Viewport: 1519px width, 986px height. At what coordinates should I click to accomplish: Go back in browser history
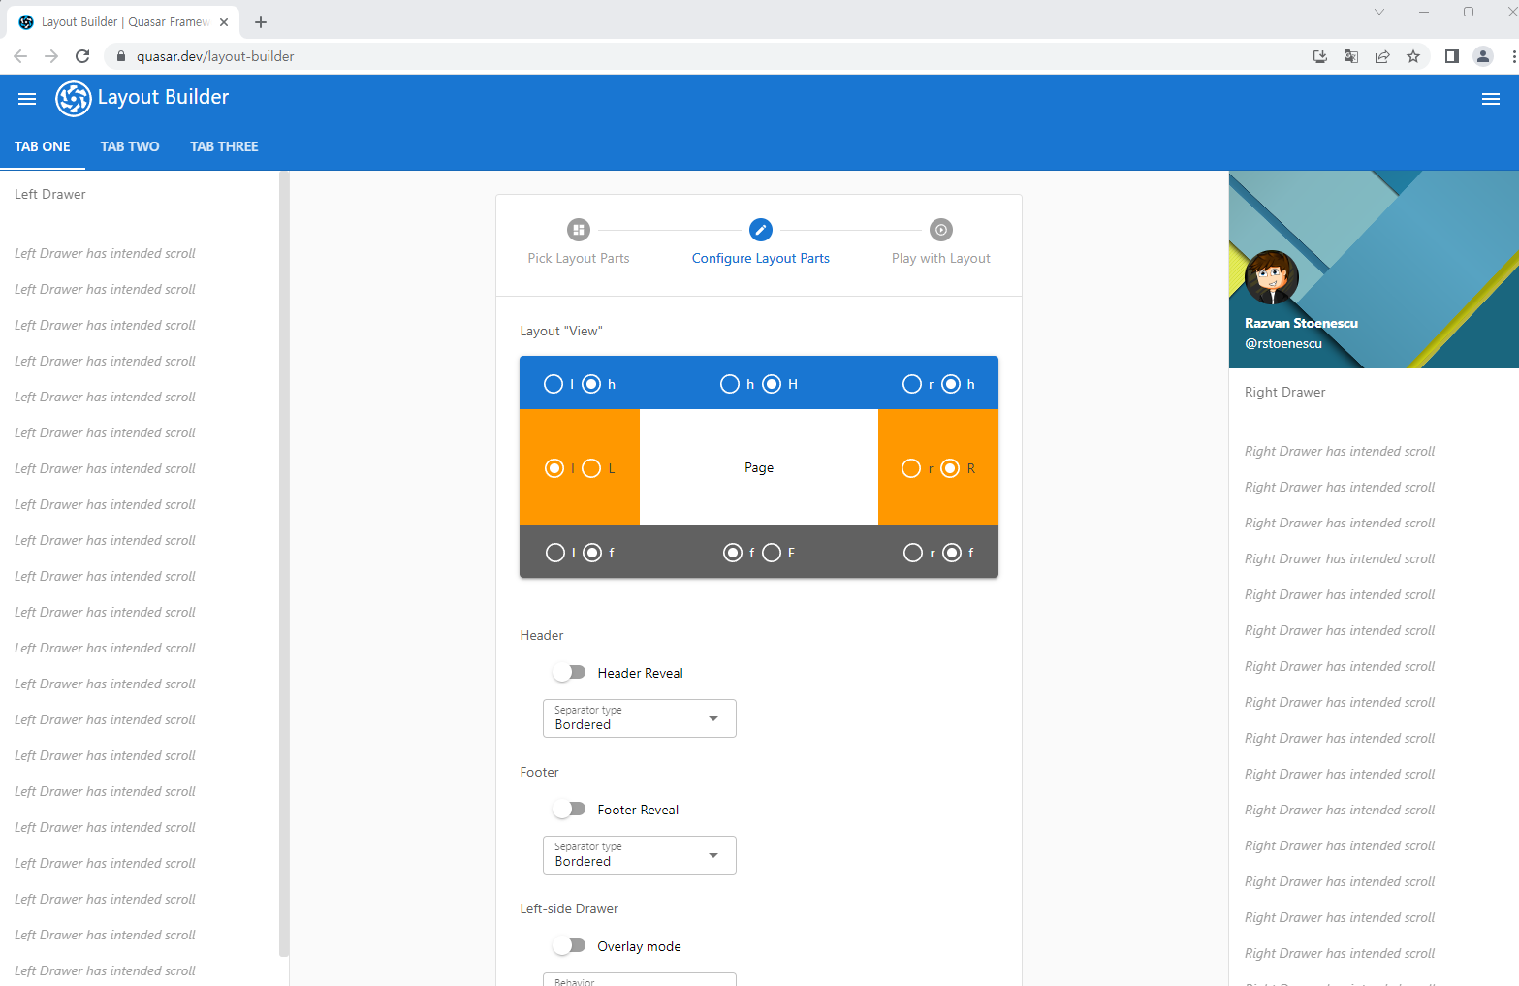point(20,56)
